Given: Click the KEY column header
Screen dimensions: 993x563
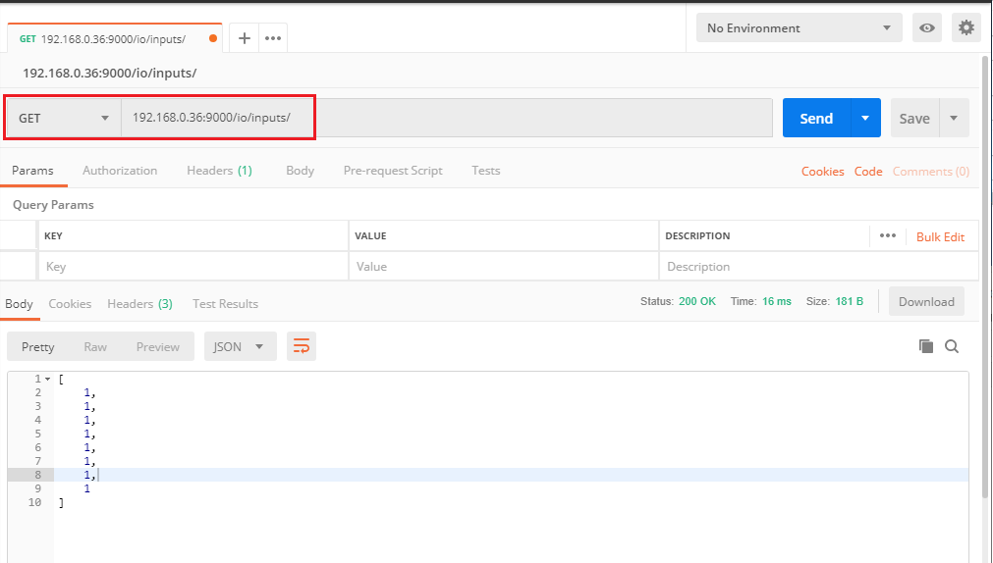Looking at the screenshot, I should click(x=53, y=236).
